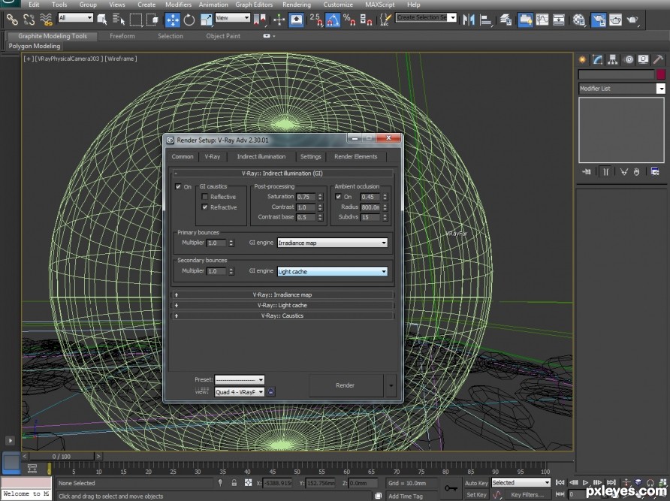Screen dimensions: 670x501
Task: Switch to Settings tab
Action: point(311,156)
